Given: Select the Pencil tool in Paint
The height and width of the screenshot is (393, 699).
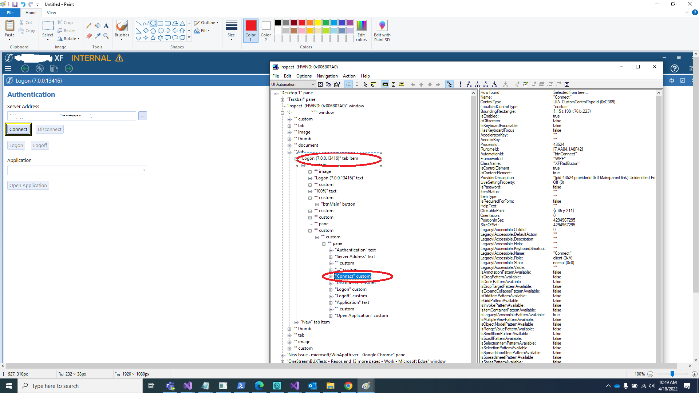Looking at the screenshot, I should 88,26.
